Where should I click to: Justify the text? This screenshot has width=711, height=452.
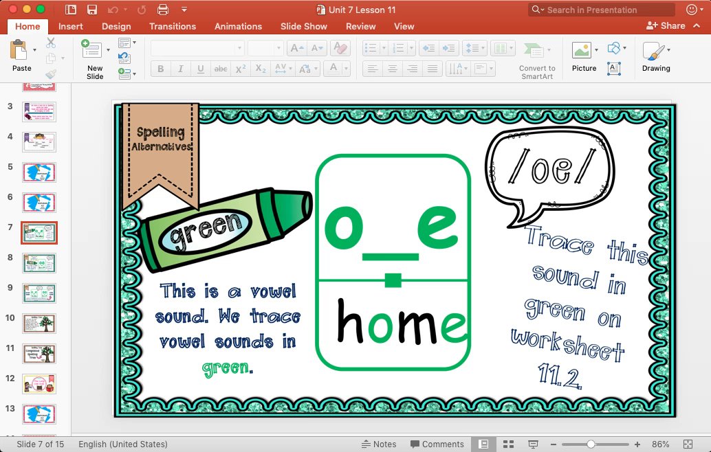point(433,69)
